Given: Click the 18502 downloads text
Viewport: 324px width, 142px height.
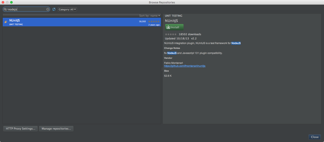Looking at the screenshot, I should (190, 34).
